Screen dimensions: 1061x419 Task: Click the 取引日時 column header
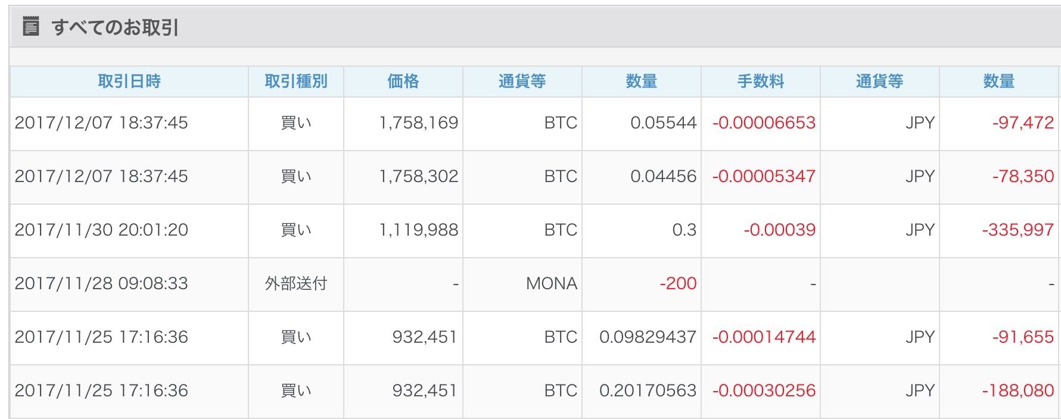click(x=129, y=82)
